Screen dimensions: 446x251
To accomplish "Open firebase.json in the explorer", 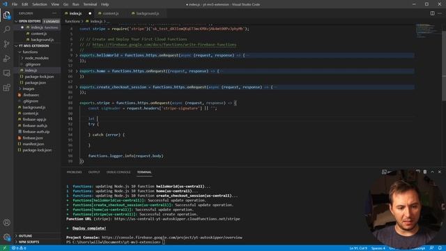I will 33,138.
